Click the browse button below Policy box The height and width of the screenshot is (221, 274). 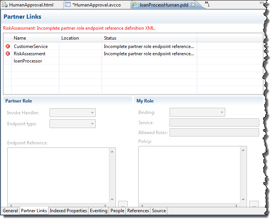(x=254, y=205)
